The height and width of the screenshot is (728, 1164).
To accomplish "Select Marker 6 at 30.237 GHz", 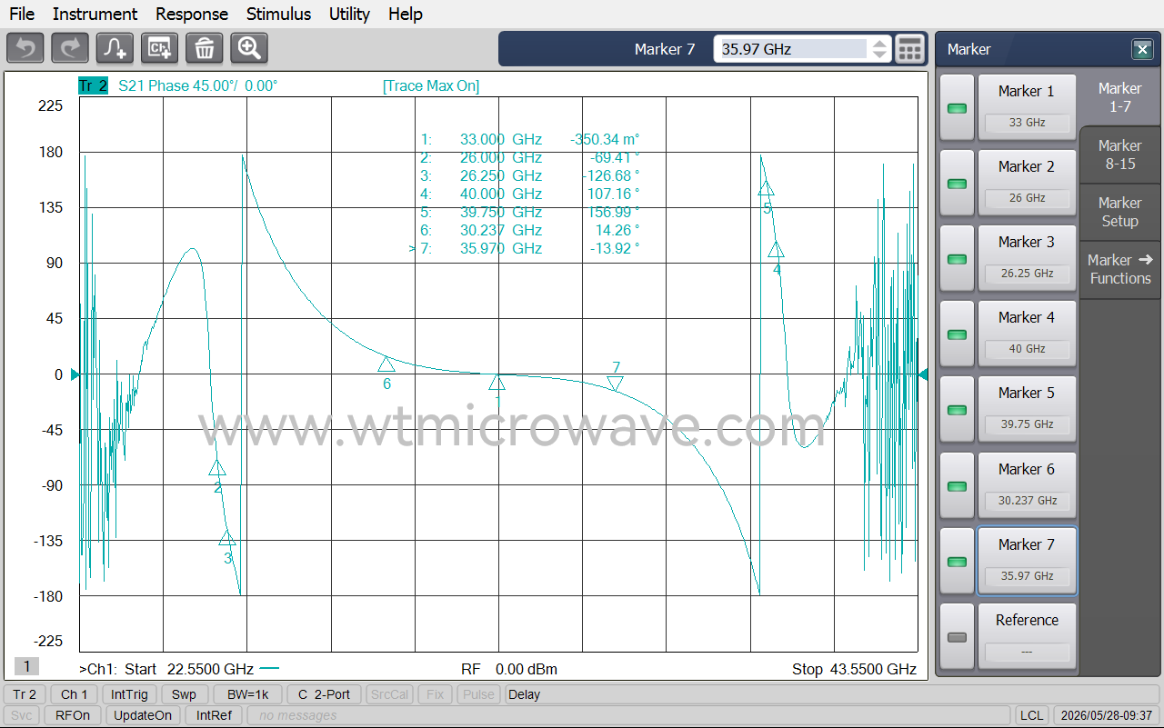I will [x=1027, y=486].
